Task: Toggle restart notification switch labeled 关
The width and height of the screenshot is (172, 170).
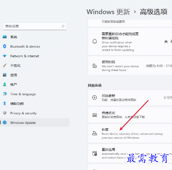Action: 171,42
